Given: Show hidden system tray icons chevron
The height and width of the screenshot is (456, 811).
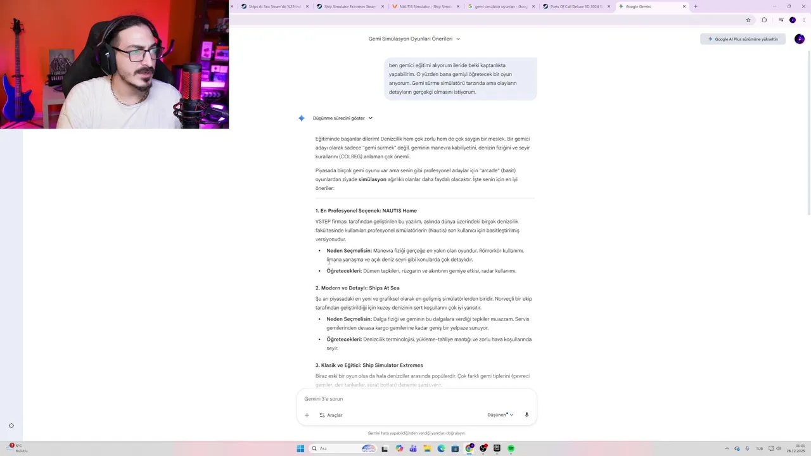Looking at the screenshot, I should [x=727, y=448].
